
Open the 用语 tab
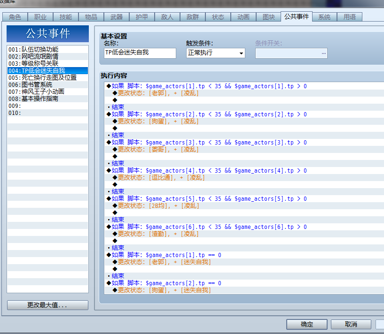[350, 17]
